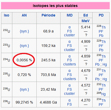Open the Iso column header link
Image resolution: width=111 pixels, height=110 pixels.
tap(6, 15)
